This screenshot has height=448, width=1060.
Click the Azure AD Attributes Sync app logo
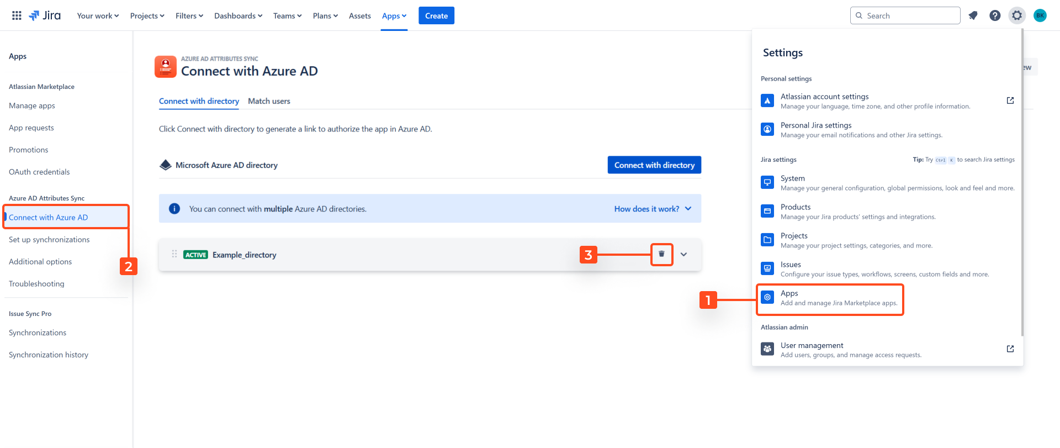[166, 67]
